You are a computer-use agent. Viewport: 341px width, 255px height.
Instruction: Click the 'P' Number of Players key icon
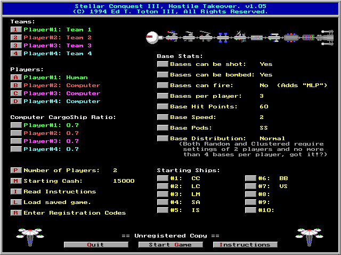15,171
